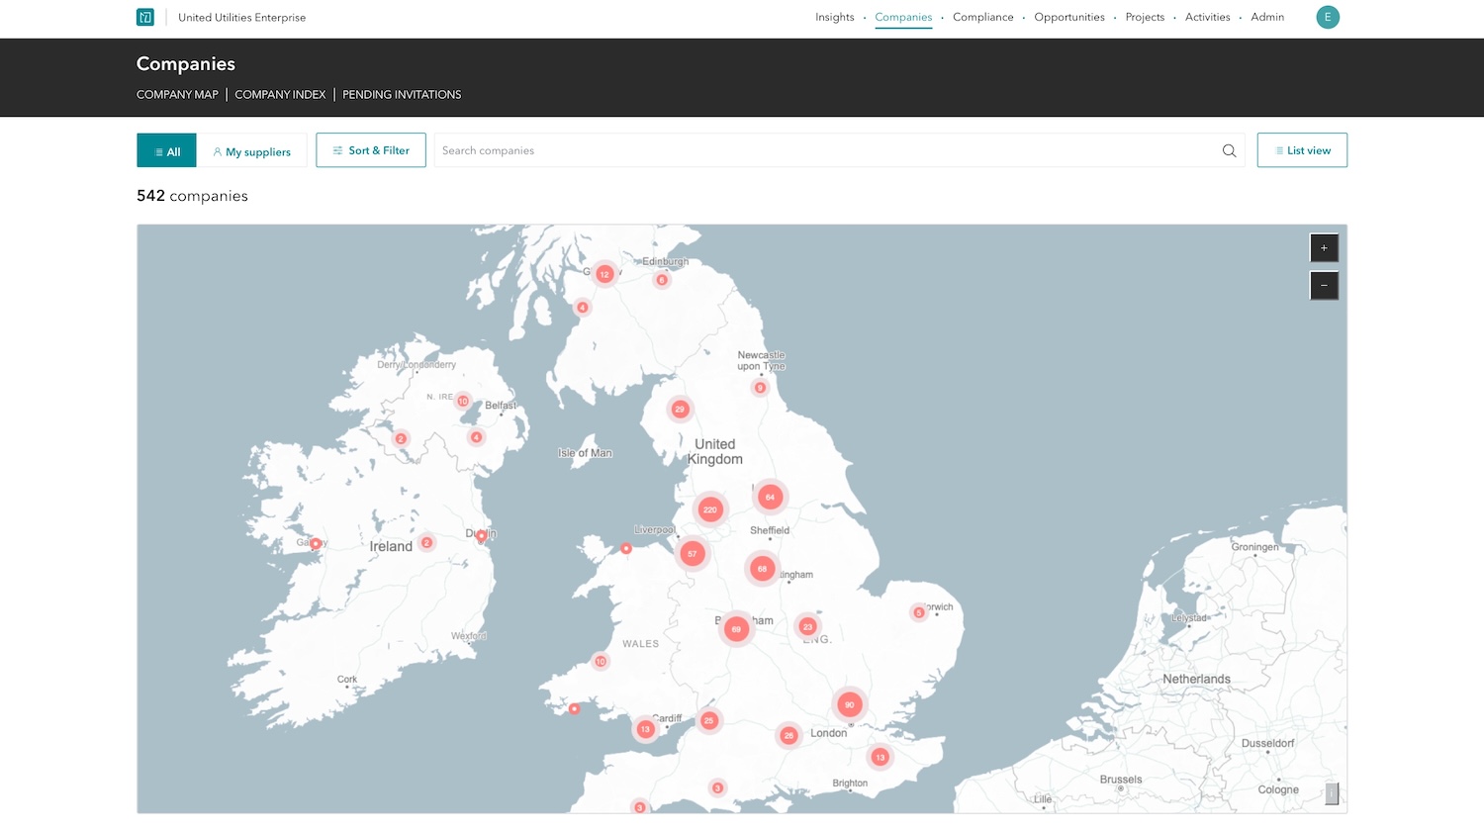
Task: Open the user avatar menu
Action: (x=1328, y=17)
